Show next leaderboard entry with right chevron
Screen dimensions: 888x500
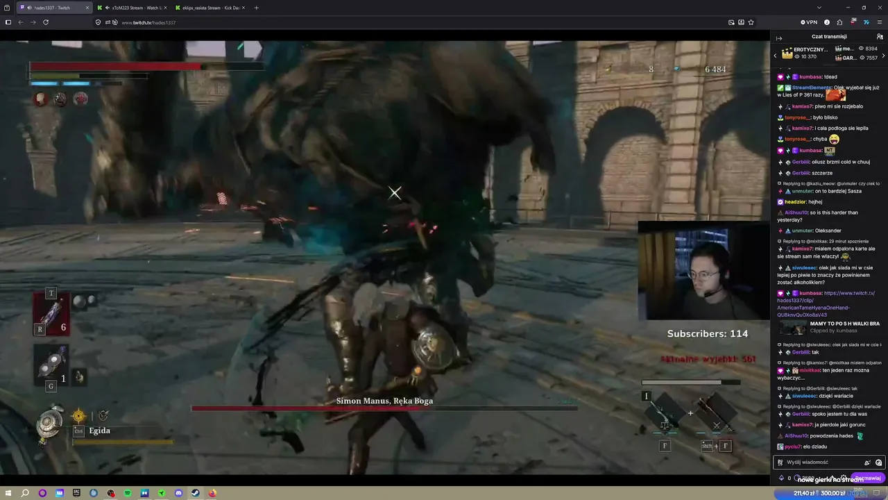[x=883, y=55]
